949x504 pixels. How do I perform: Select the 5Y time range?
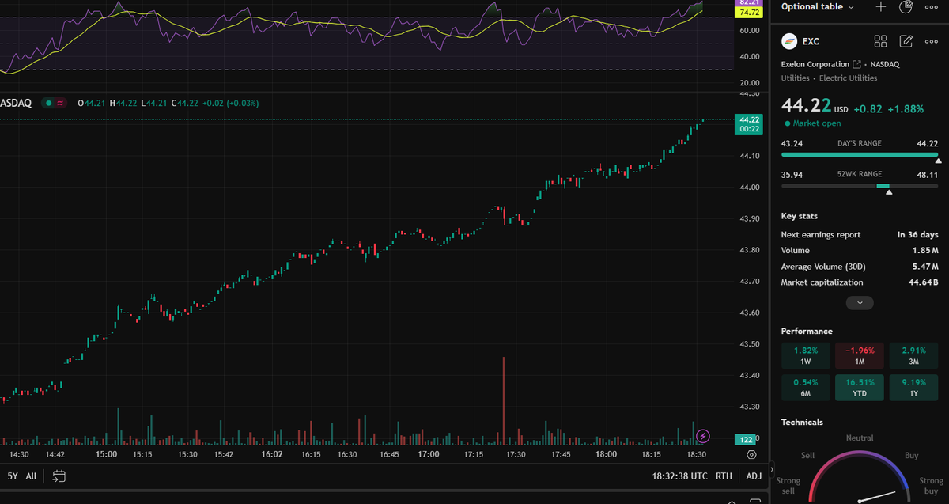point(12,476)
